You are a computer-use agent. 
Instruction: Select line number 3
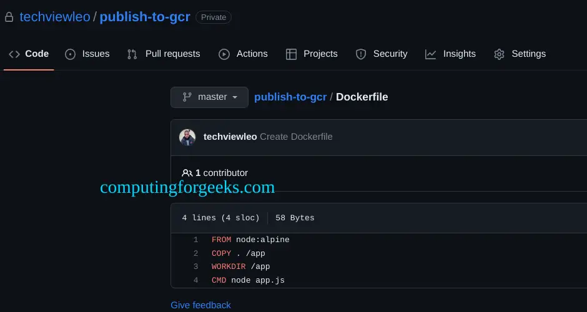tap(195, 266)
